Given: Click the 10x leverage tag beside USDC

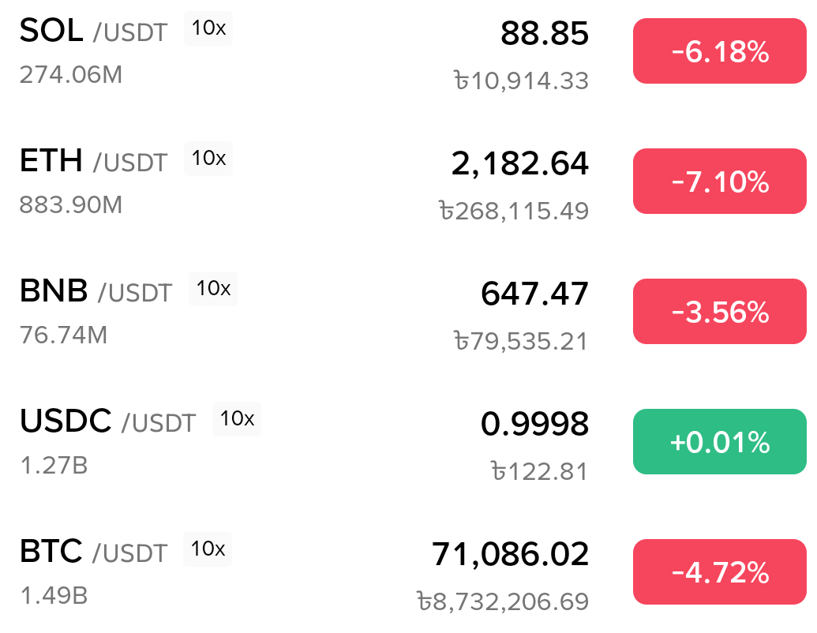Looking at the screenshot, I should point(237,419).
